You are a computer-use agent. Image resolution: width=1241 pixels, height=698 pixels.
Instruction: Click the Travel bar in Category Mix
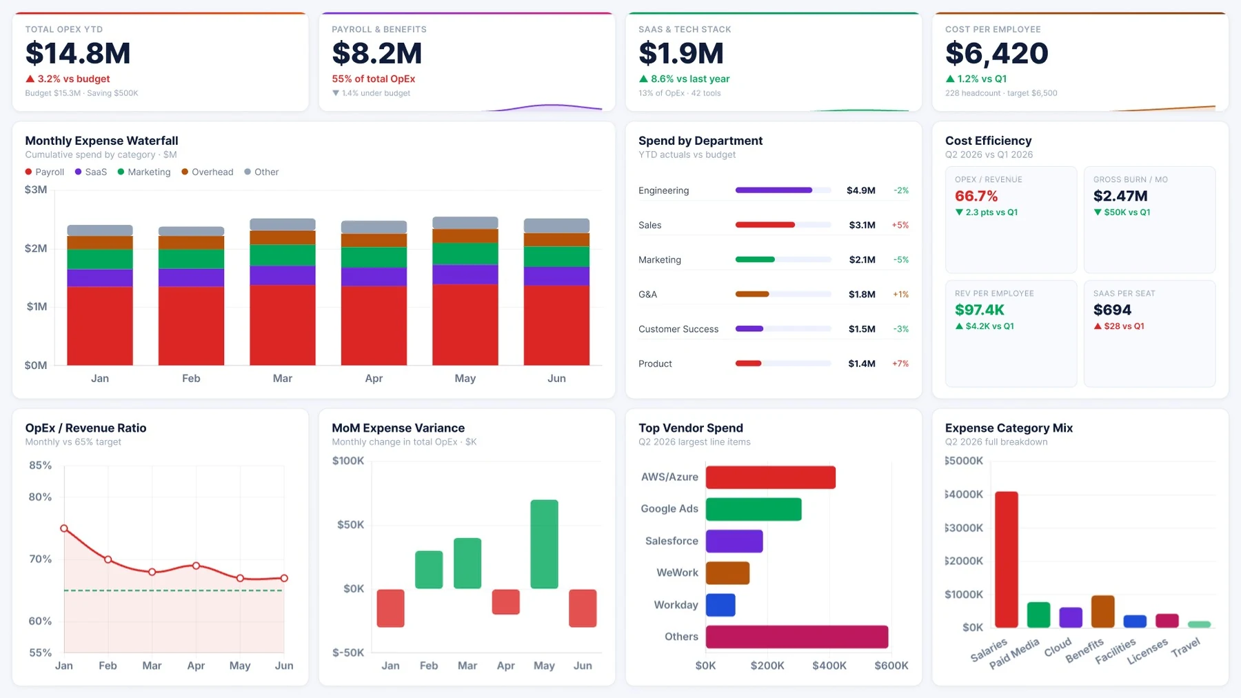pos(1200,624)
